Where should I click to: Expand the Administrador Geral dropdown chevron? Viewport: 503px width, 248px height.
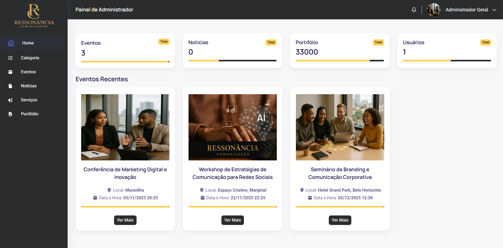(x=494, y=10)
